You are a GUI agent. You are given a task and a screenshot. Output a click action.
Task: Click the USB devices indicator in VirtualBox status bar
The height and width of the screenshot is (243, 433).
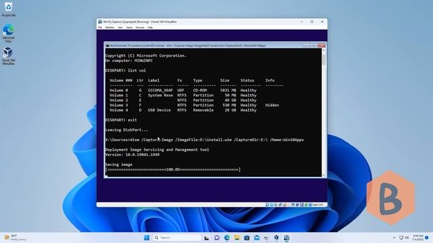pyautogui.click(x=285, y=205)
